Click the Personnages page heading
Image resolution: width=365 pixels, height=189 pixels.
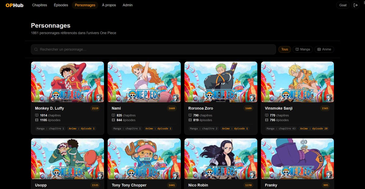(51, 26)
